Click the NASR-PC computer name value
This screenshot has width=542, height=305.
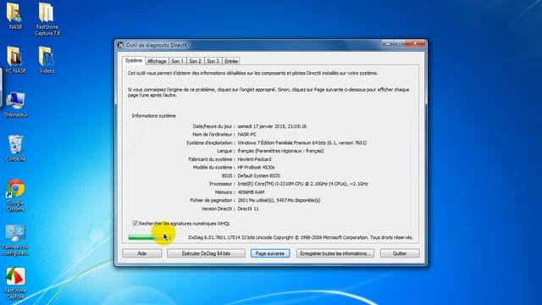tap(246, 135)
